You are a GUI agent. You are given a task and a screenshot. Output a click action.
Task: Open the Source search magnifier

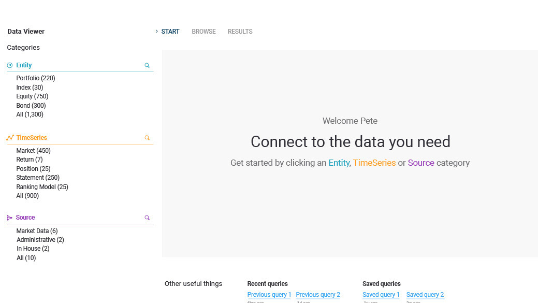pos(147,218)
